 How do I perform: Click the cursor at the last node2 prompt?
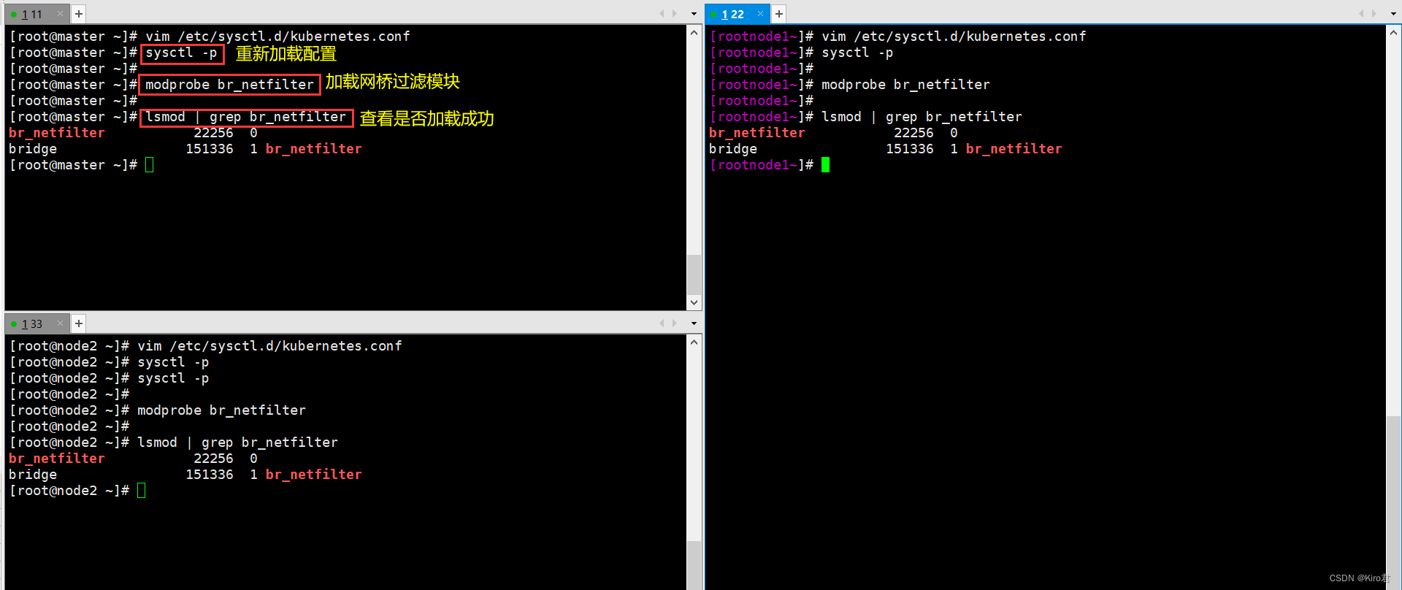(x=141, y=491)
